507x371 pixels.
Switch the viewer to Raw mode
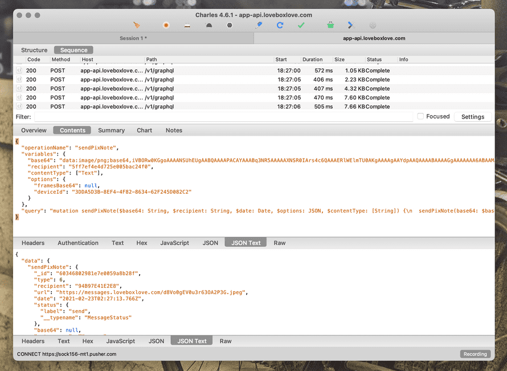(279, 242)
